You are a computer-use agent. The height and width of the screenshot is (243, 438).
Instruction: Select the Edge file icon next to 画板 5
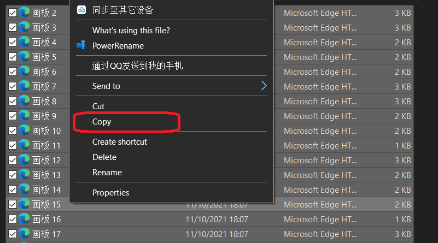(x=24, y=57)
